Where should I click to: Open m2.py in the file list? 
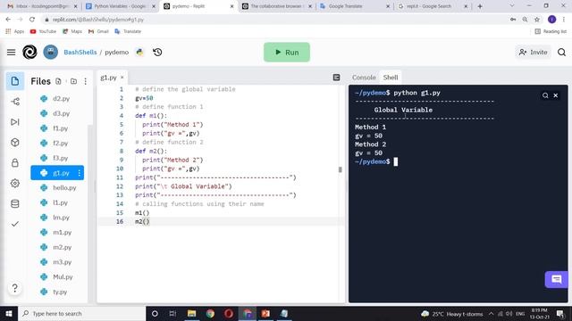tap(57, 247)
